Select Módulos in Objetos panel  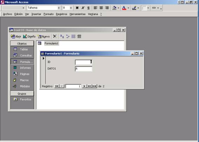pos(22,86)
